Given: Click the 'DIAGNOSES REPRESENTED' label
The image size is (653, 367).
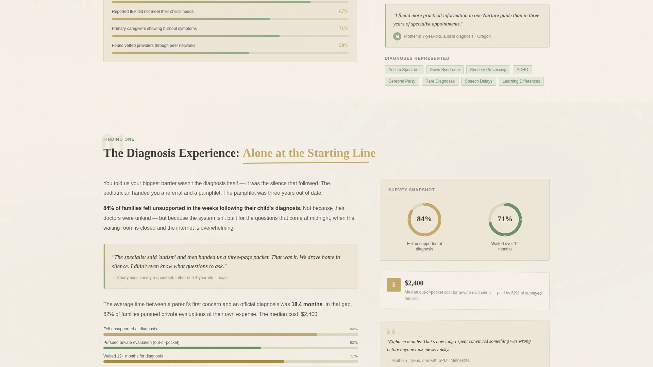Looking at the screenshot, I should (417, 58).
